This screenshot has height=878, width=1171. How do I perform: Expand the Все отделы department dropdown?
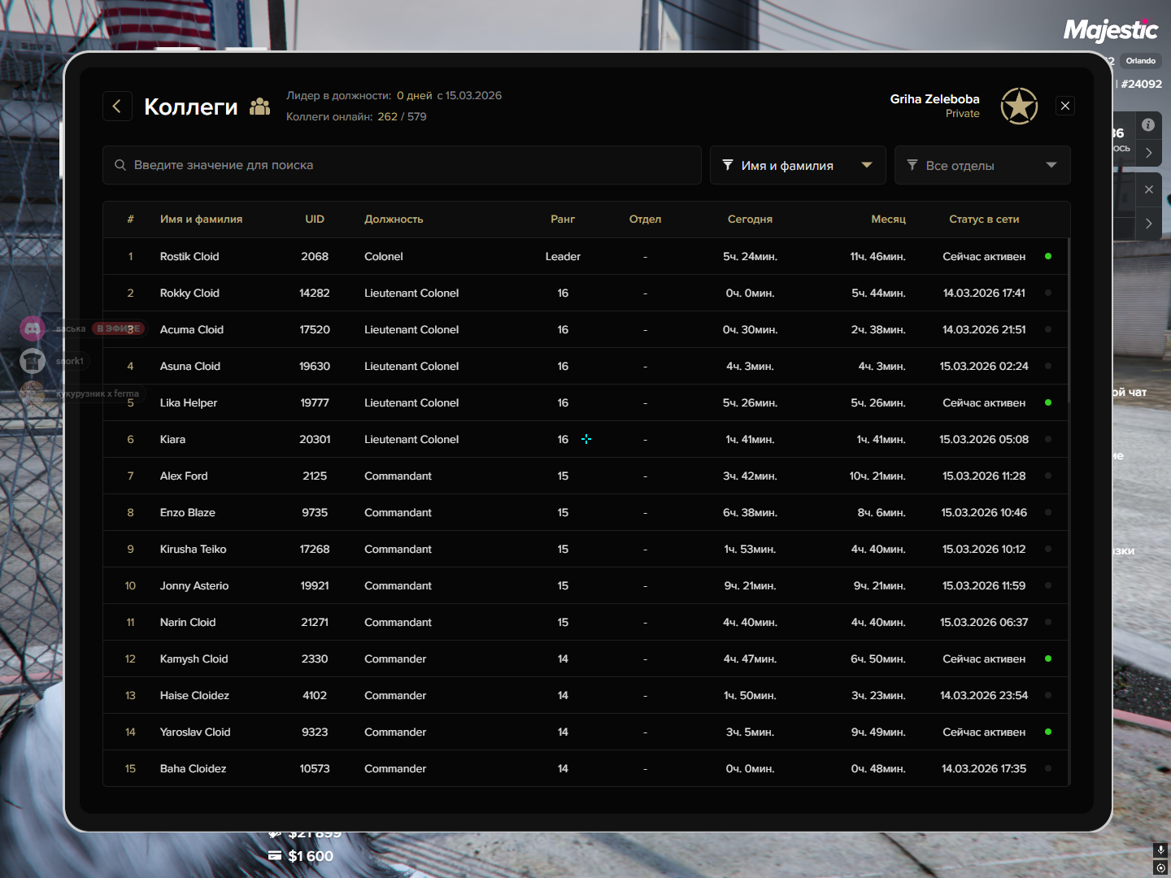982,165
